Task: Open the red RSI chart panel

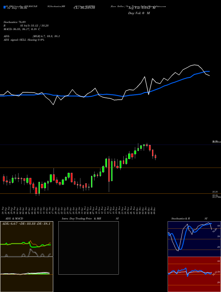Action: (194, 274)
